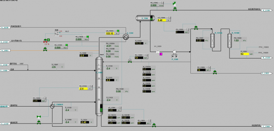This screenshot has height=131, width=274.
Task: Open mode indicator on LIC_13043 controller
Action: (118, 31)
